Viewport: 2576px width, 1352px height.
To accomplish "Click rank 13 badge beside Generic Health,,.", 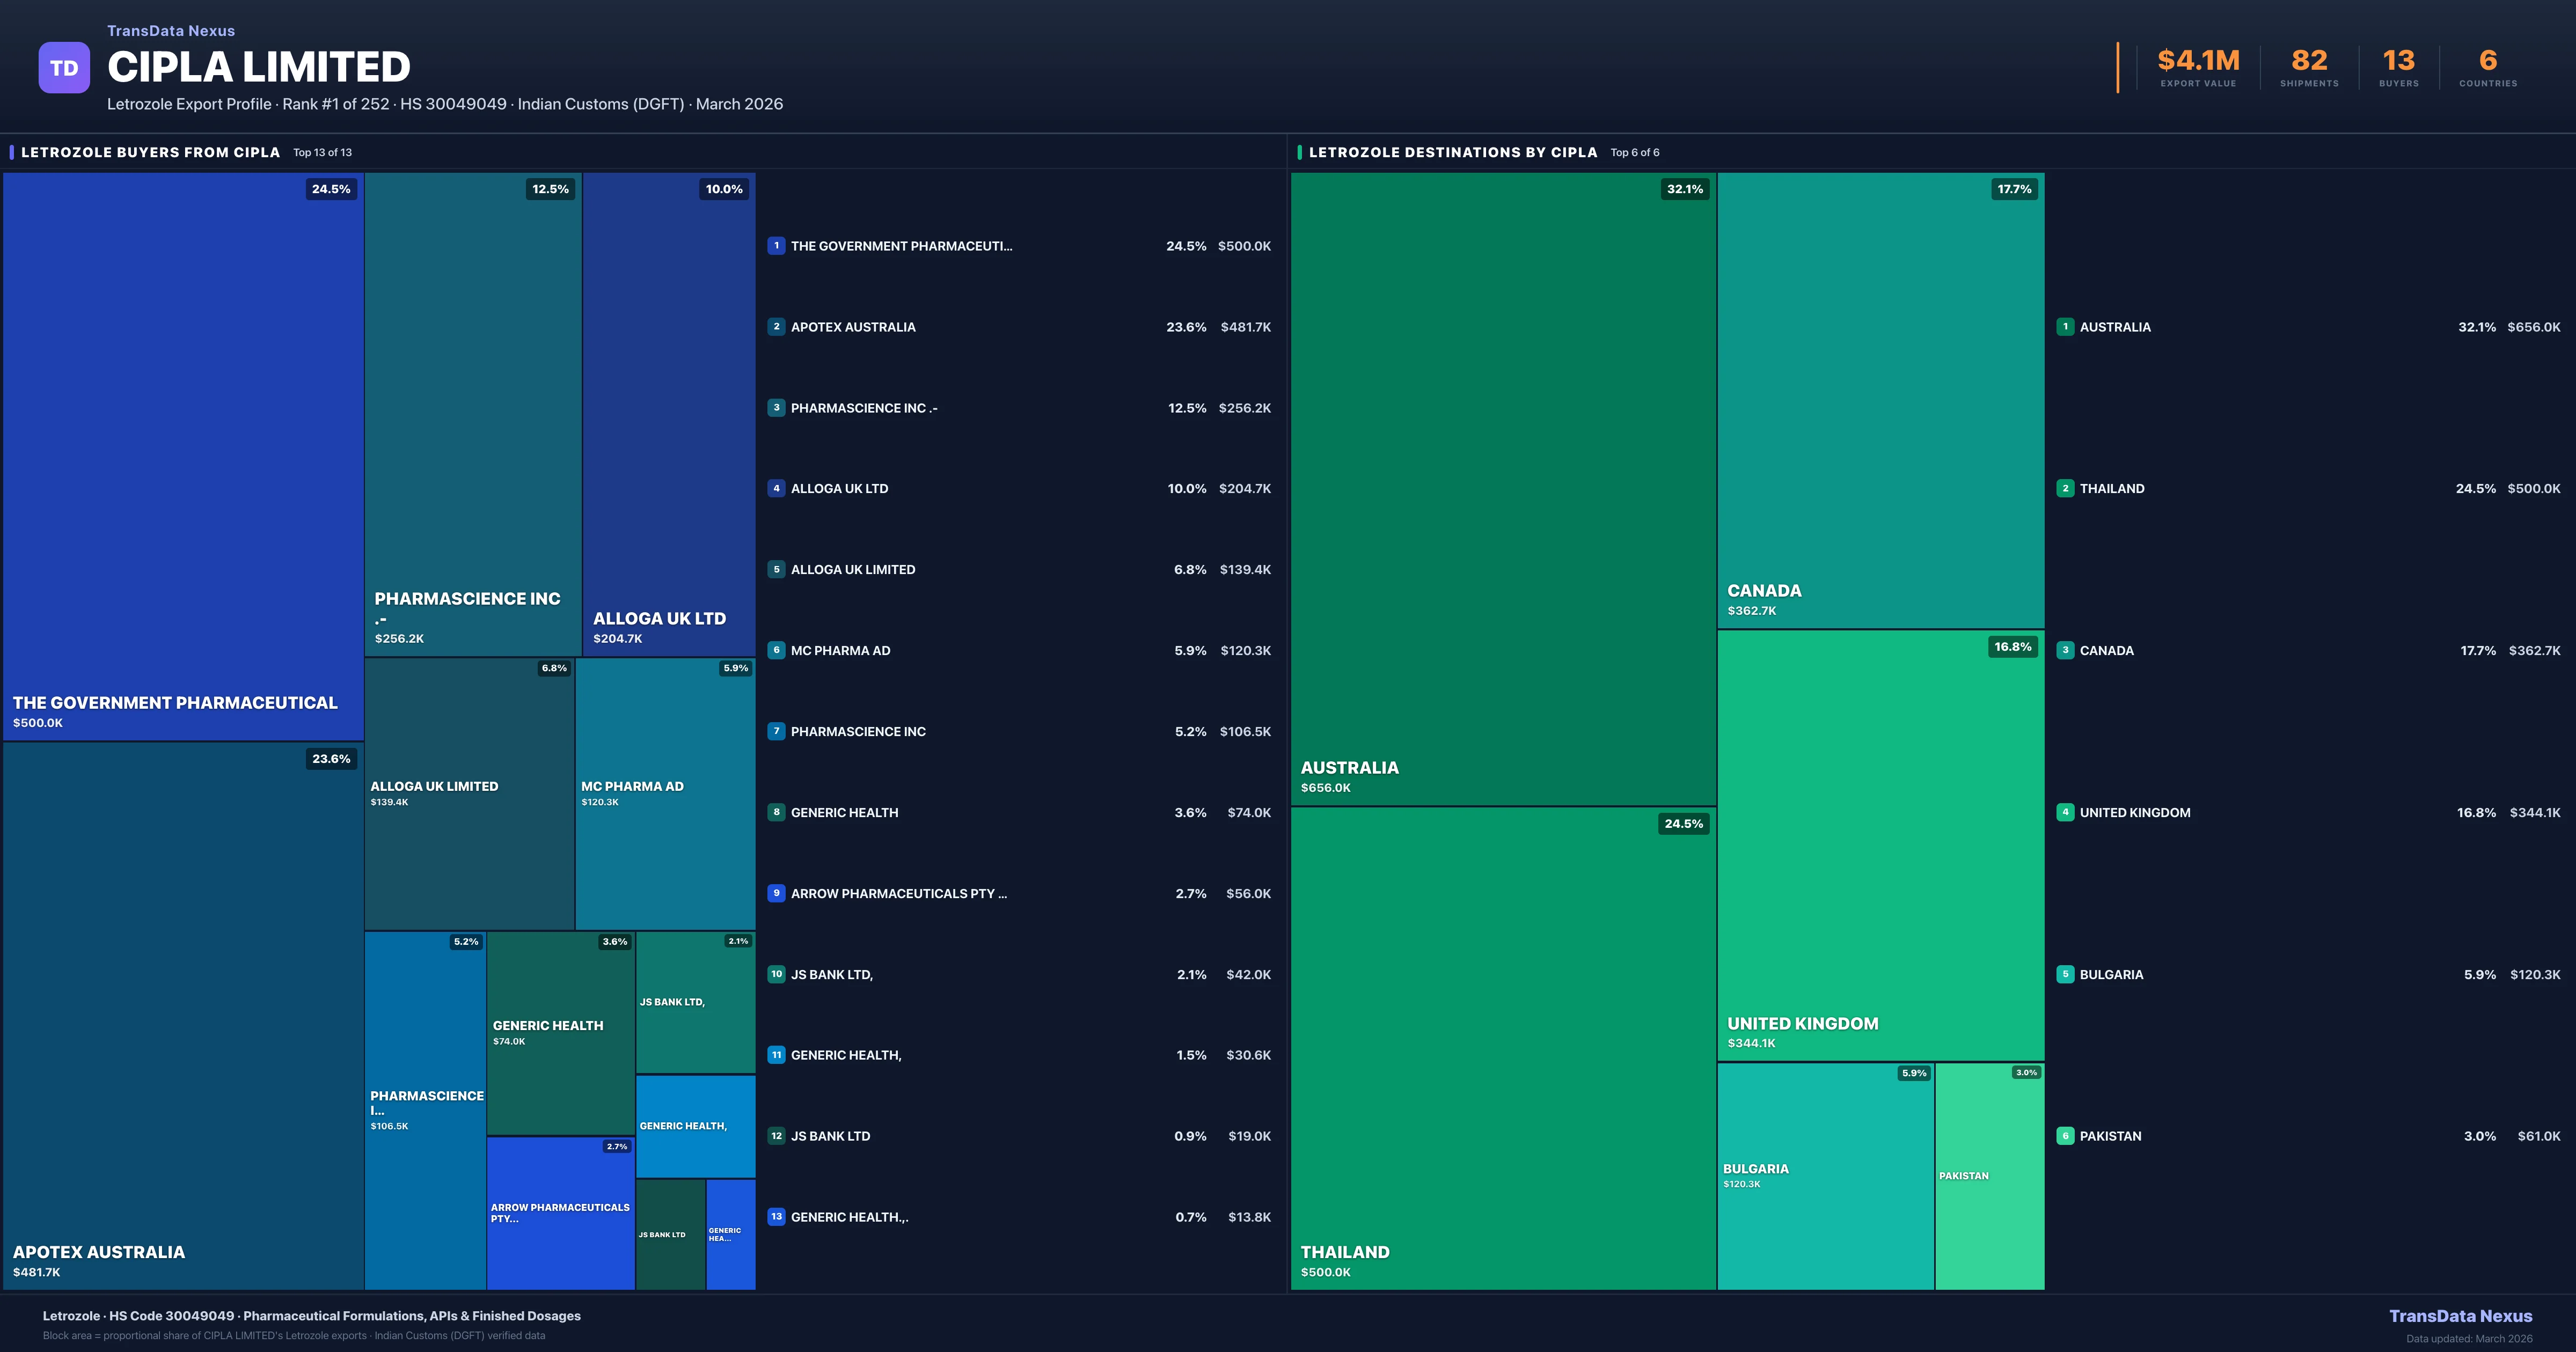I will tap(776, 1217).
